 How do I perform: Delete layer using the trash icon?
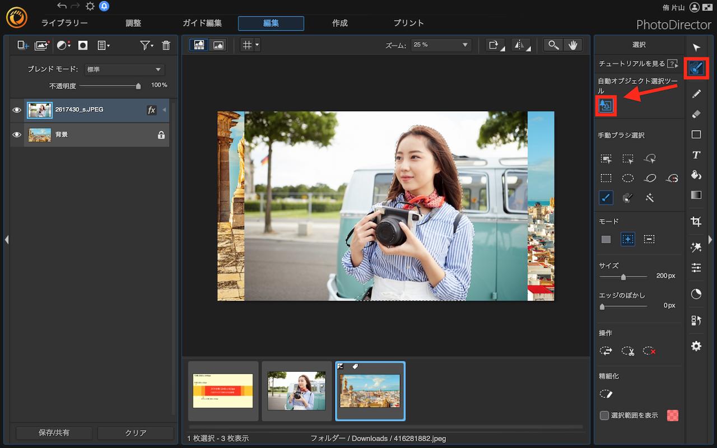coord(166,46)
